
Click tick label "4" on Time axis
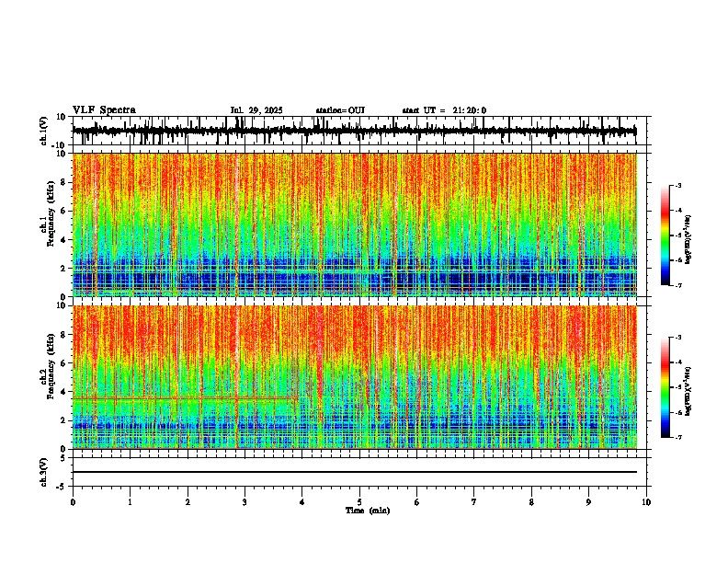pyautogui.click(x=302, y=502)
